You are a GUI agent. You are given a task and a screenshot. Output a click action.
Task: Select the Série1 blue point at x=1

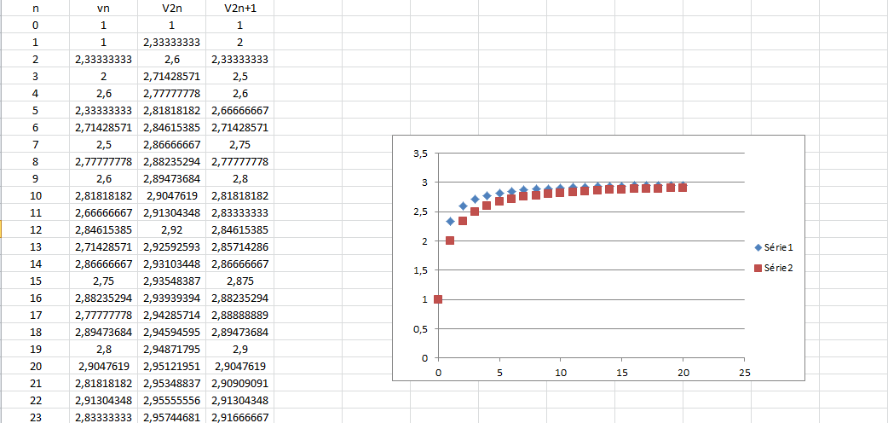[450, 221]
